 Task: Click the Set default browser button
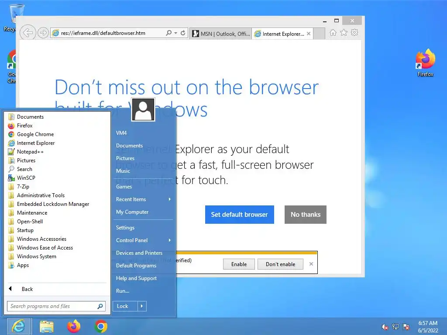pos(240,215)
